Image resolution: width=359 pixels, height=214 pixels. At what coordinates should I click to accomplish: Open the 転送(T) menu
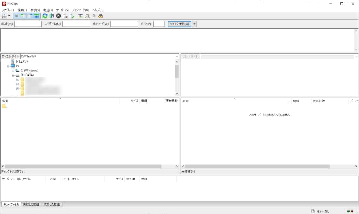coord(48,10)
